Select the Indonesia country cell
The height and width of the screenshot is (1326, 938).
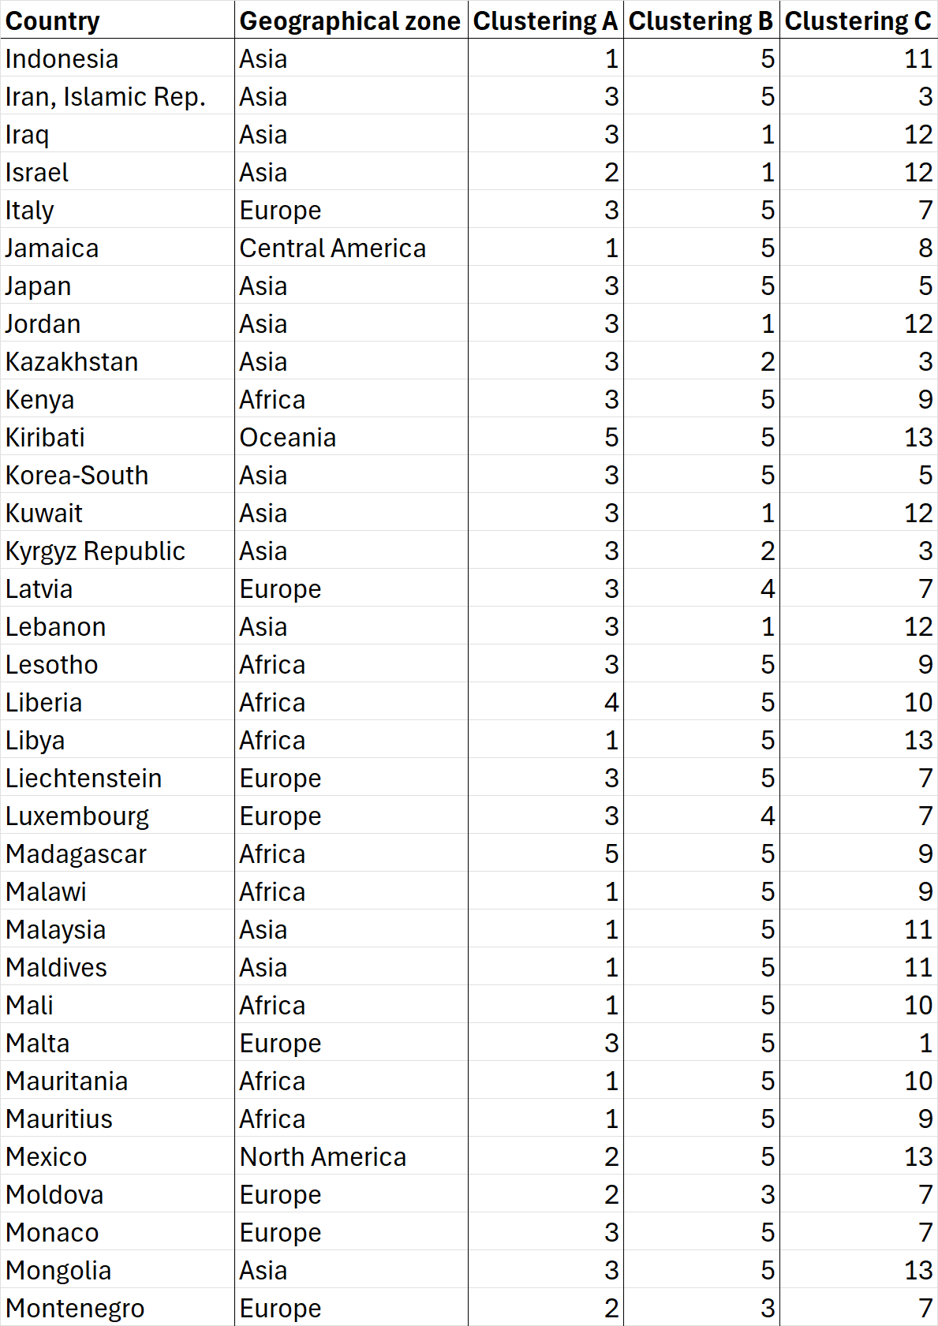click(x=62, y=59)
